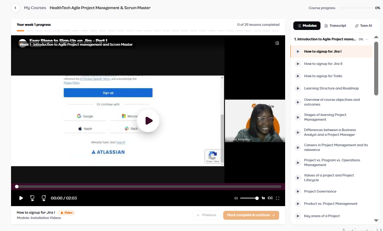Play icon for How to signup for Jira II
The image size is (383, 231).
298,64
